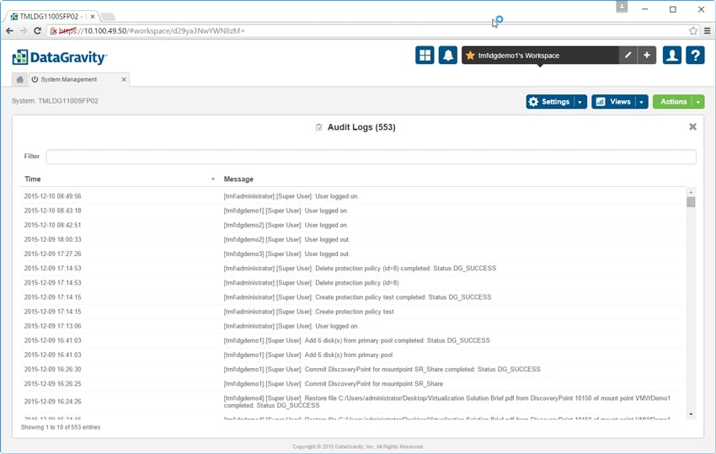Click the Restore file DiscoveryPoint 10150 message
This screenshot has width=716, height=454.
447,402
